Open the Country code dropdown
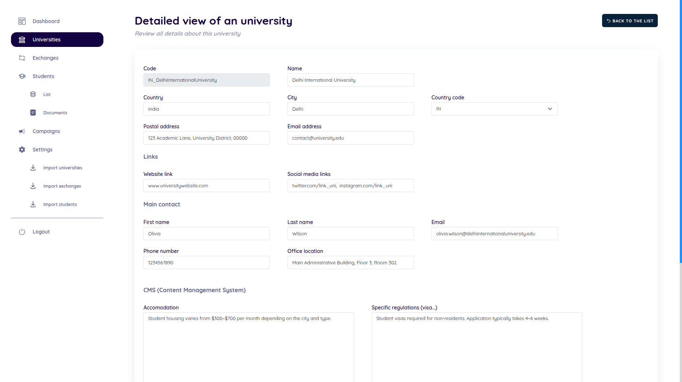Screen dimensions: 682x382 pyautogui.click(x=494, y=109)
